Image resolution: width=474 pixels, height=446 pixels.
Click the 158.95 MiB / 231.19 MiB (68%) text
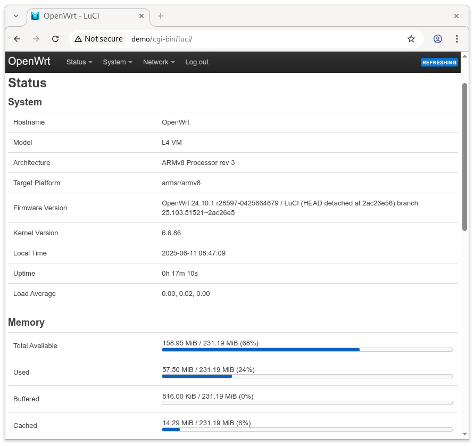[210, 343]
